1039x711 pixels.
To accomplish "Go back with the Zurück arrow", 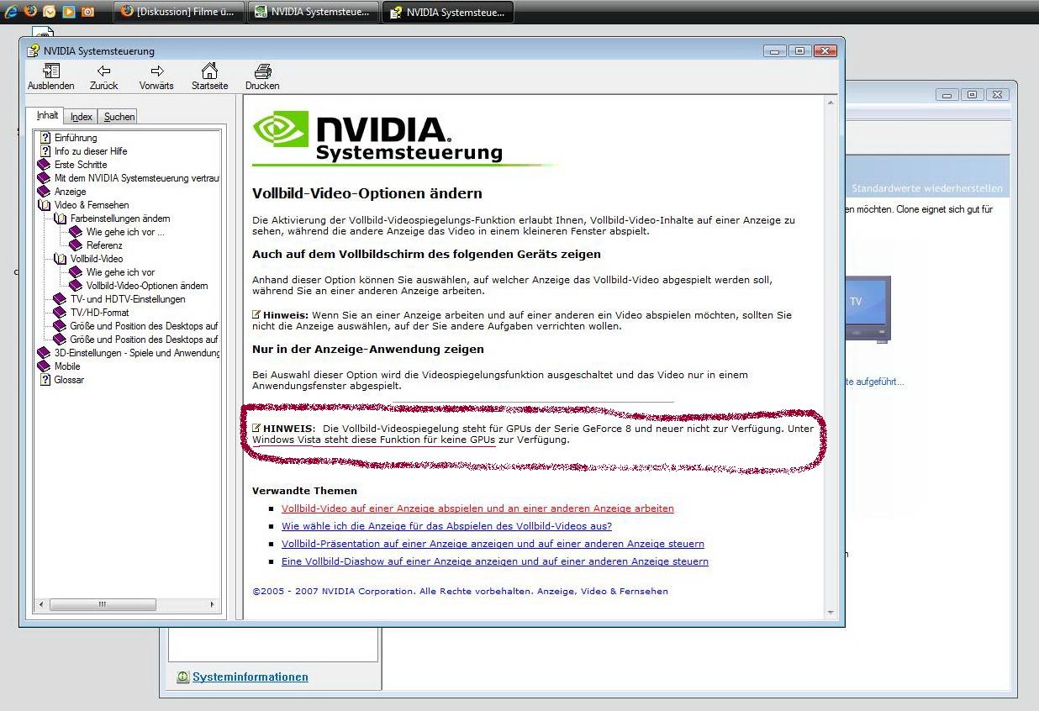I will tap(104, 71).
